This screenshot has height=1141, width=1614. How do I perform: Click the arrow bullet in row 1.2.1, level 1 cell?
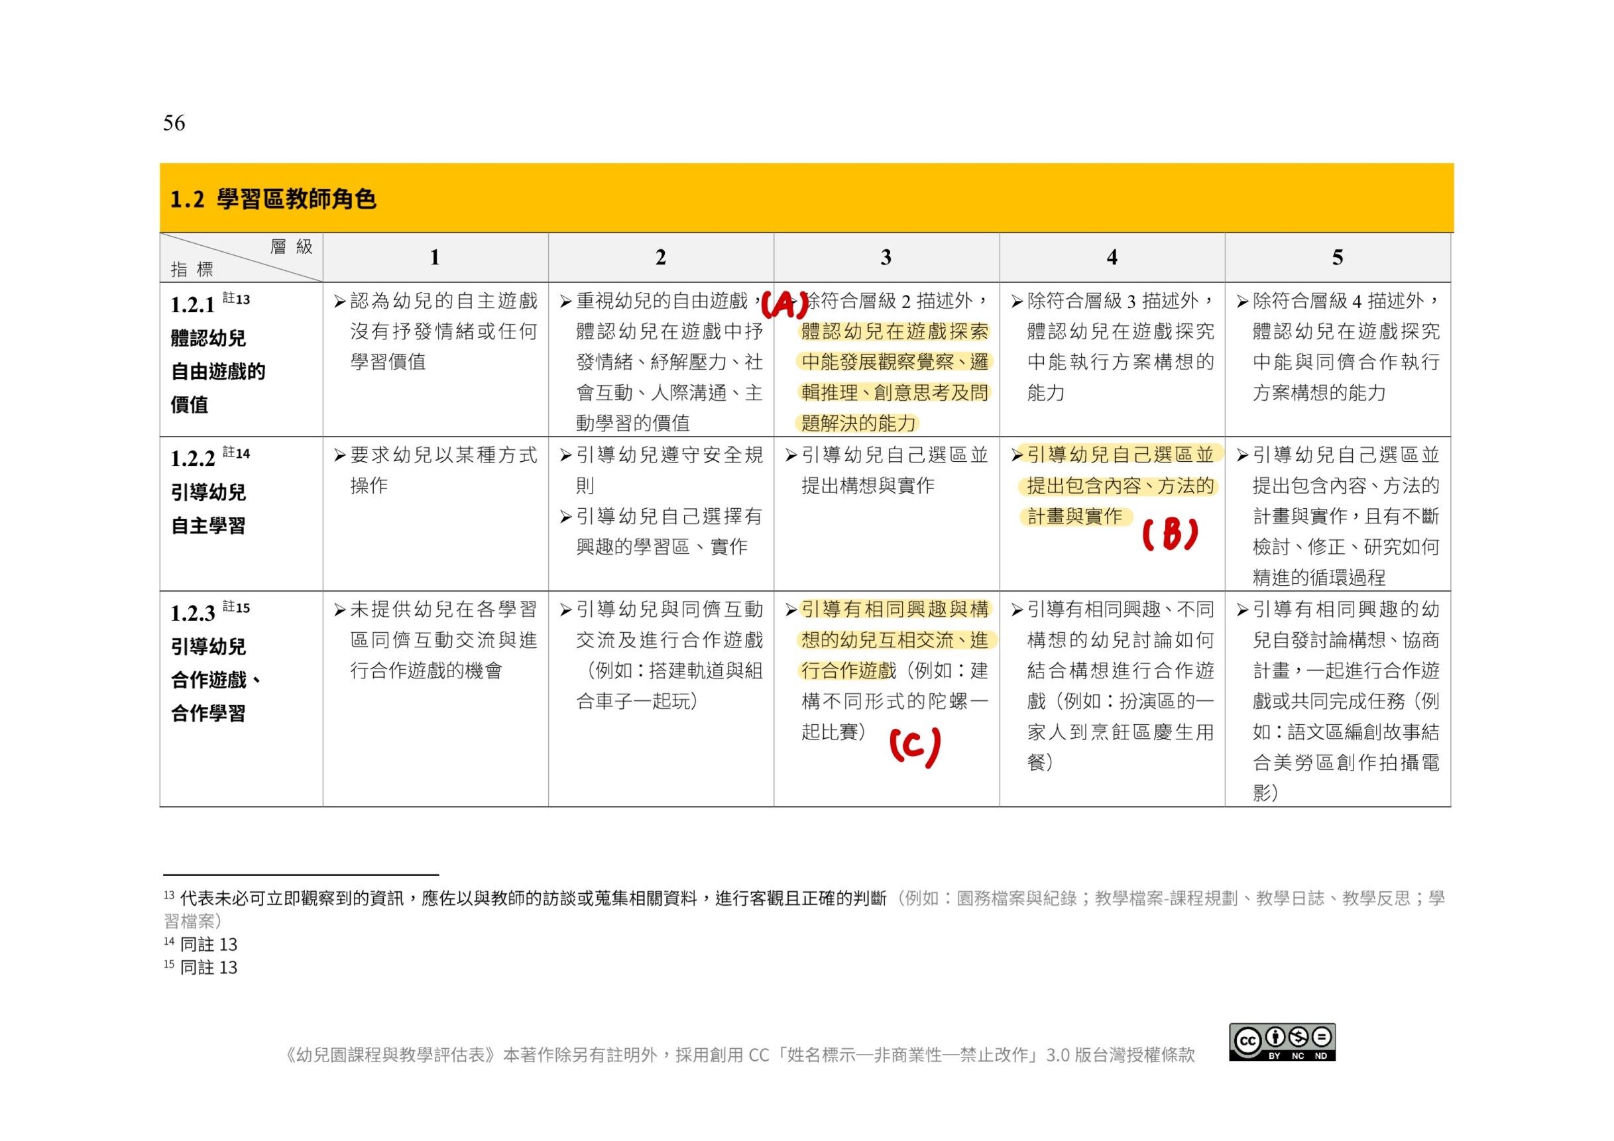point(339,302)
